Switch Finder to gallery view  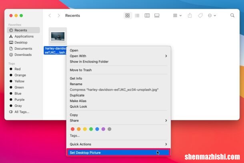[x=157, y=16]
